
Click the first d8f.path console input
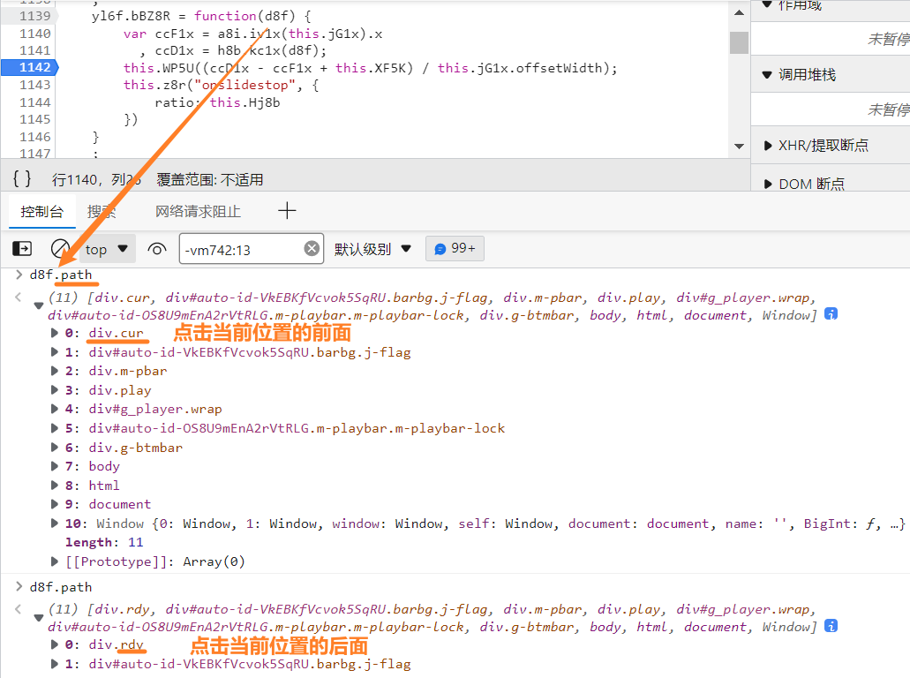coord(61,275)
